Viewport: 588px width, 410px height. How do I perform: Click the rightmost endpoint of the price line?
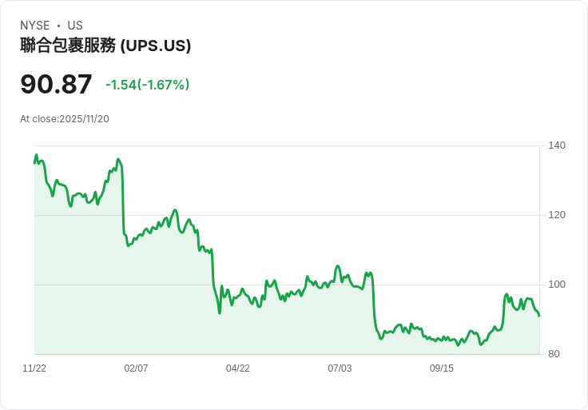tap(539, 316)
